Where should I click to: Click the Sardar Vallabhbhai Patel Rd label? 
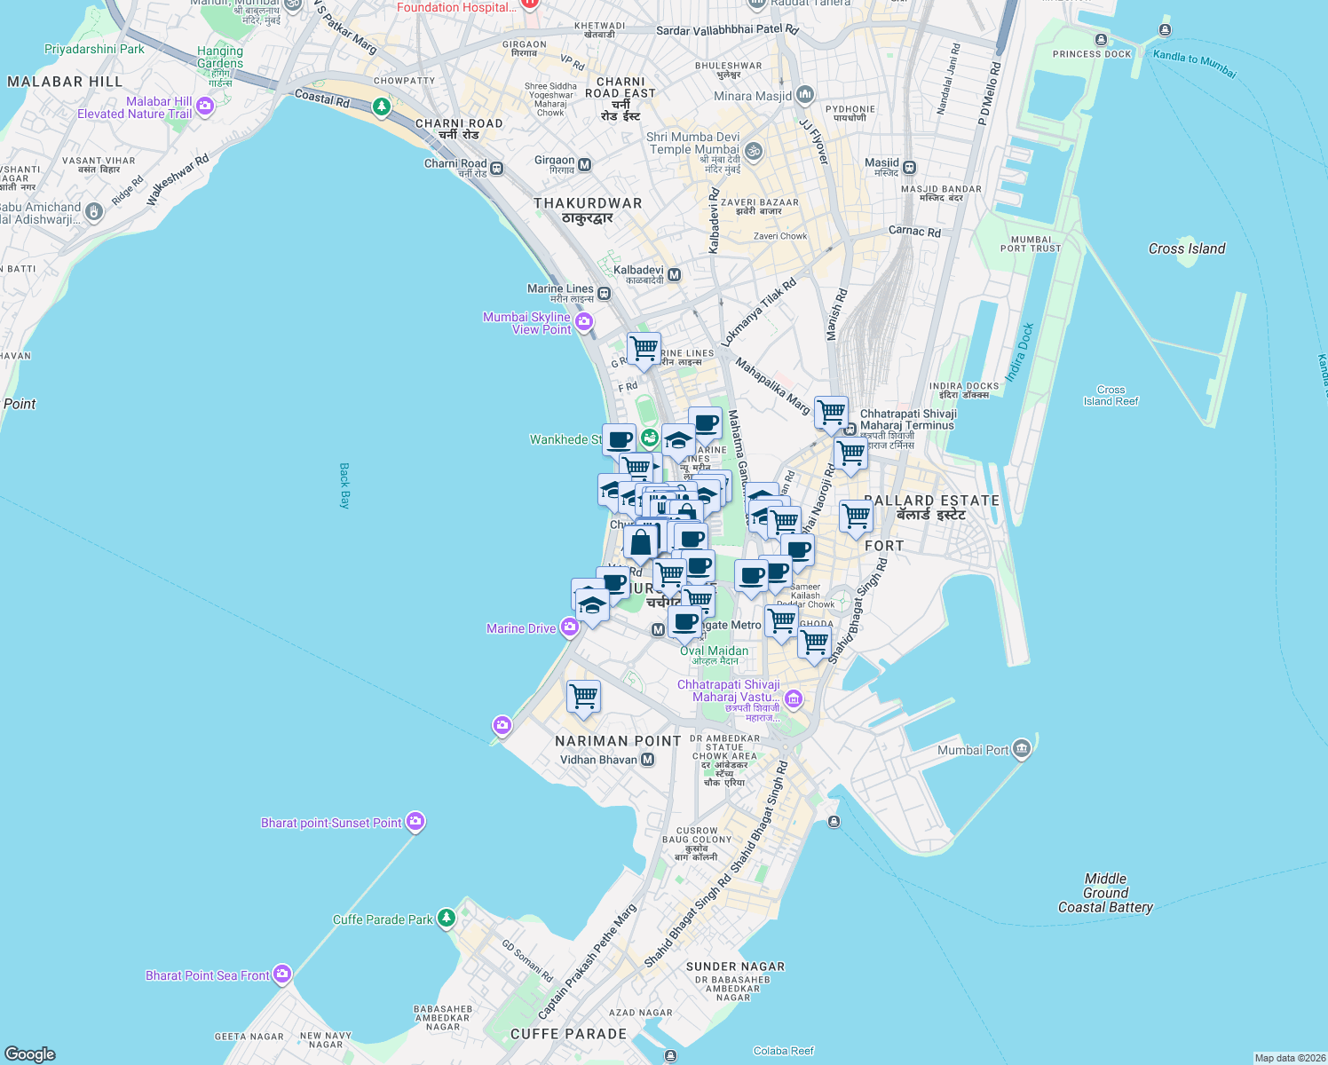[727, 30]
